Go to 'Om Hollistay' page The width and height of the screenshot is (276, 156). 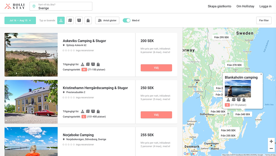[x=245, y=6]
